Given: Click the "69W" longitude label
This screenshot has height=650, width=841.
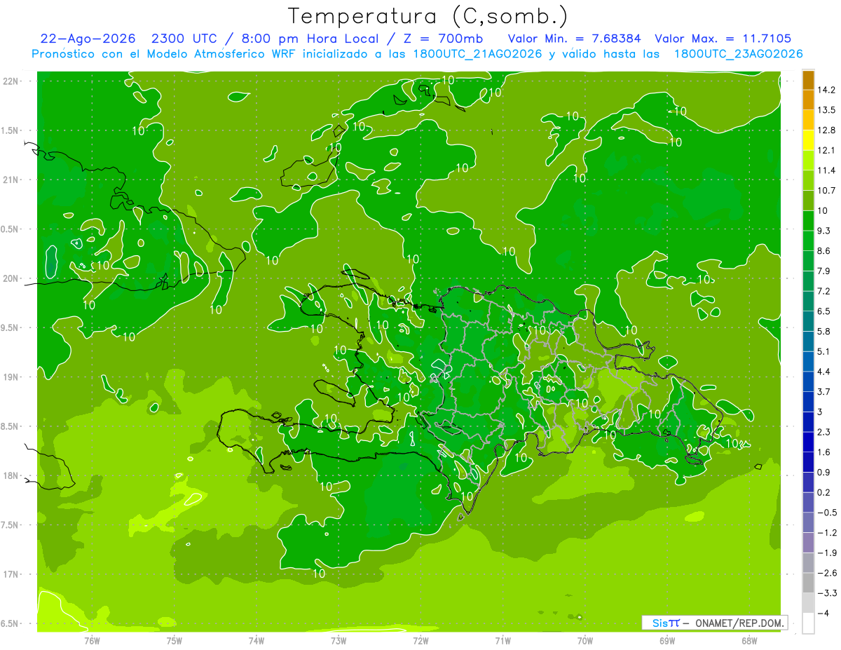Looking at the screenshot, I should (667, 640).
